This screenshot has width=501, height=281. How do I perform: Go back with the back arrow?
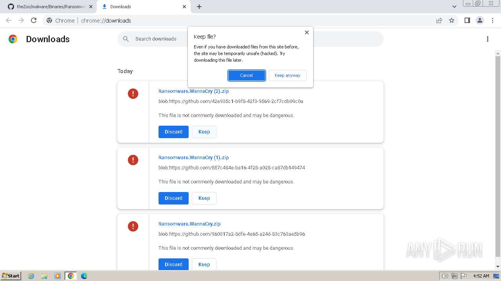coord(9,20)
